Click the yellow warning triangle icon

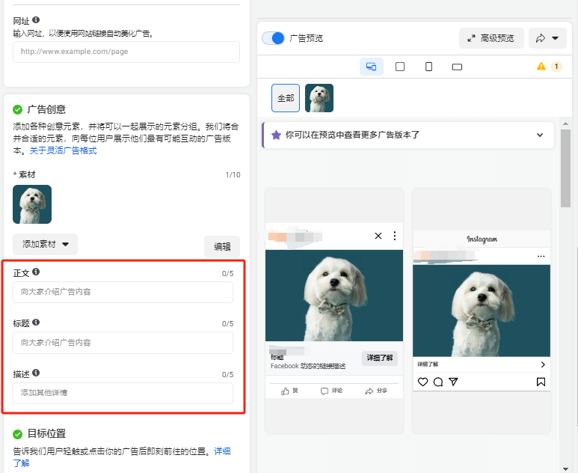(541, 67)
